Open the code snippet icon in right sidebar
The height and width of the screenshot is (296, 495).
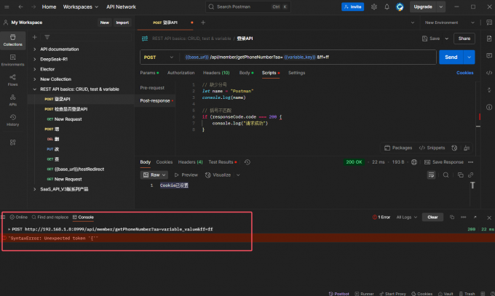489,73
